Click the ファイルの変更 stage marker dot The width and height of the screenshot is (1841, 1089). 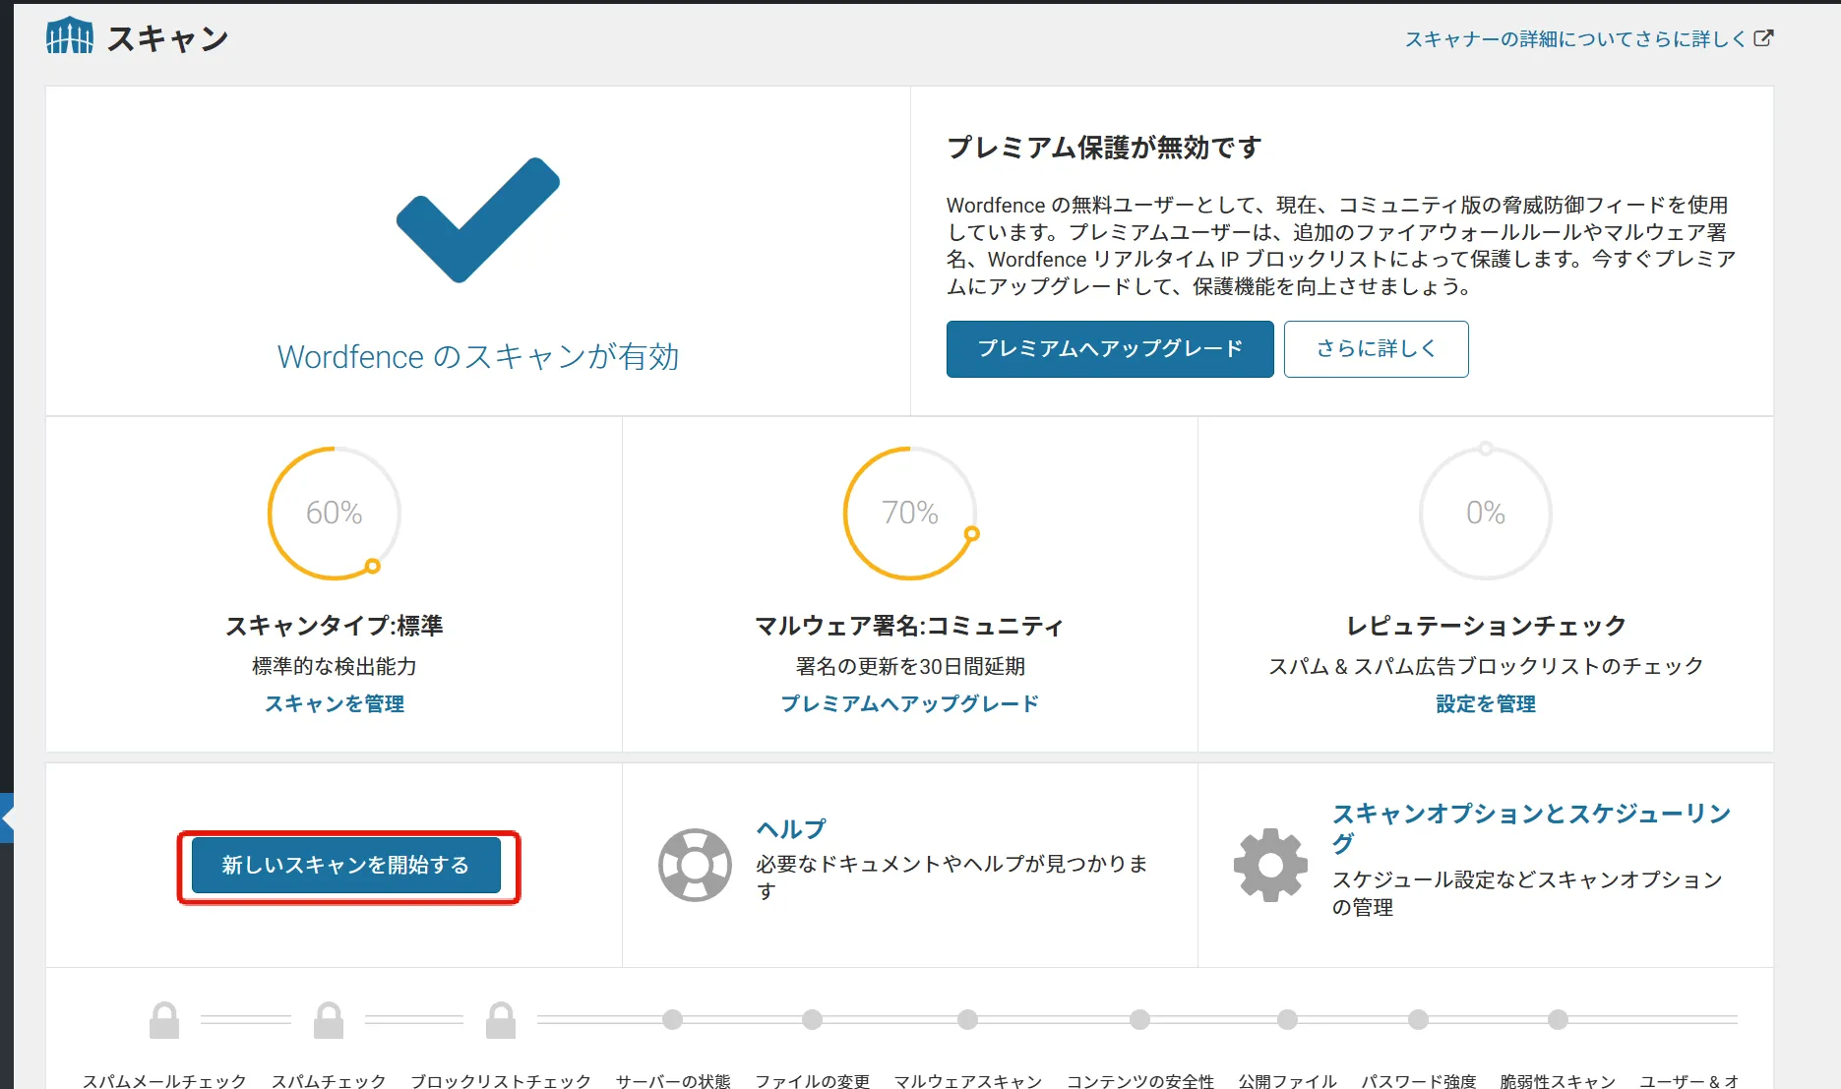tap(812, 1020)
